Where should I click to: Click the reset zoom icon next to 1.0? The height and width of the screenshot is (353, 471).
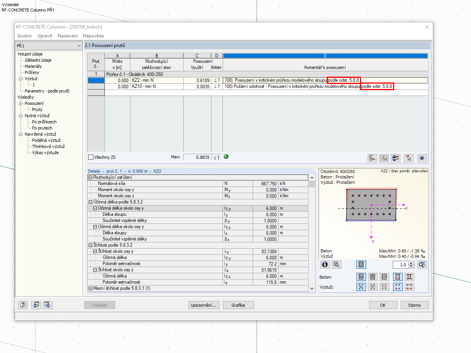click(x=422, y=264)
